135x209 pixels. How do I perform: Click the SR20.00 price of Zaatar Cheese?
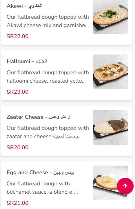(17, 148)
